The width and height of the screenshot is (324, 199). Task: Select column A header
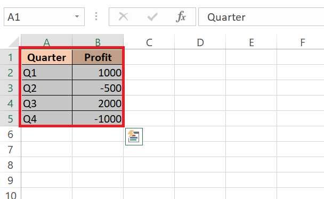coord(47,42)
